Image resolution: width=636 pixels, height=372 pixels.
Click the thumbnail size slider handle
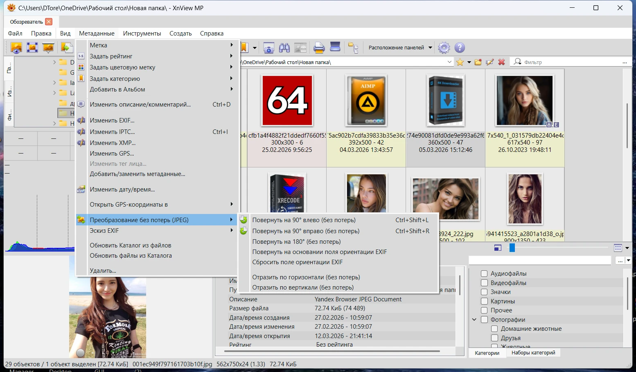coord(512,247)
